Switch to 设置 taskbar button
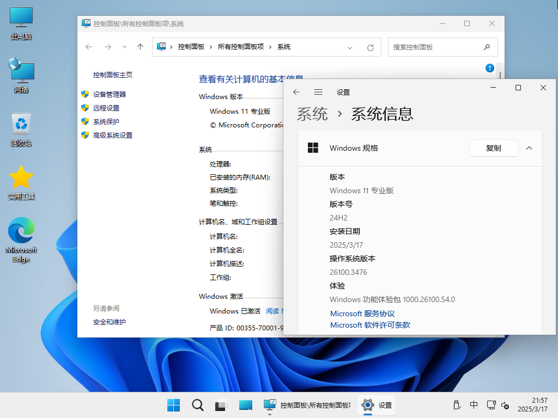This screenshot has width=558, height=418. pyautogui.click(x=377, y=405)
